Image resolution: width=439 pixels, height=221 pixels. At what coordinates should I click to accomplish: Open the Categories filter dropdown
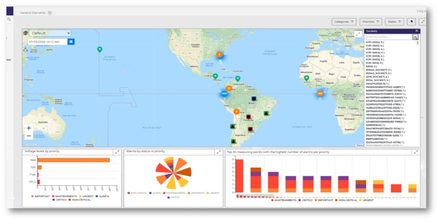click(x=344, y=21)
